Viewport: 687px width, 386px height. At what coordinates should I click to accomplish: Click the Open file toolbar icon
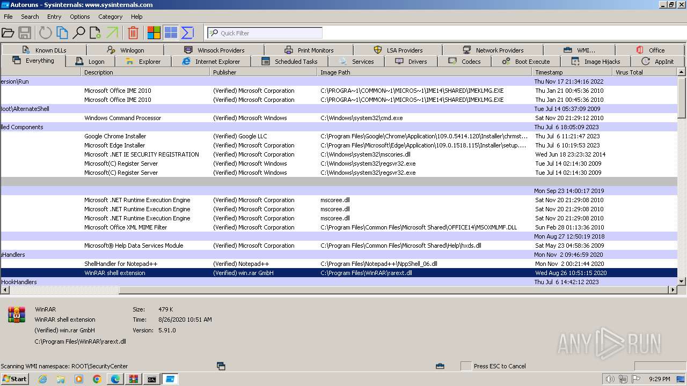(8, 33)
